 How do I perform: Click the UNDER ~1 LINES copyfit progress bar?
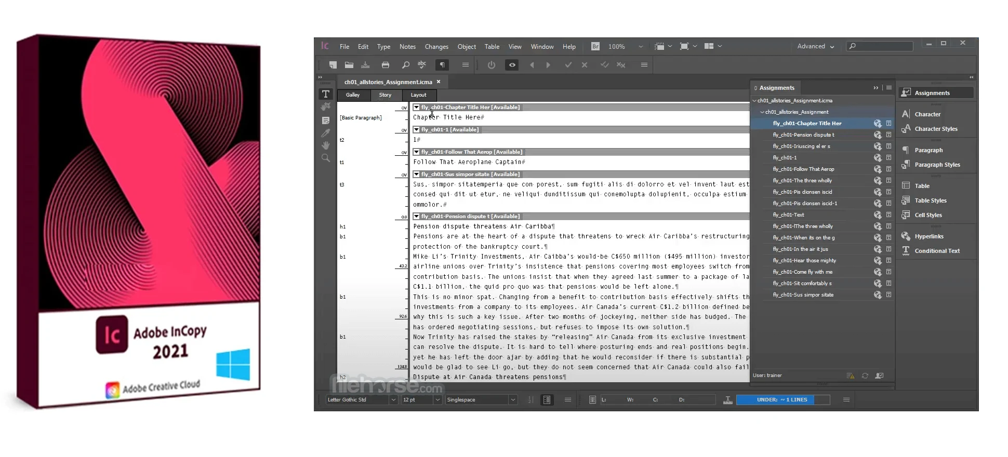click(x=783, y=399)
